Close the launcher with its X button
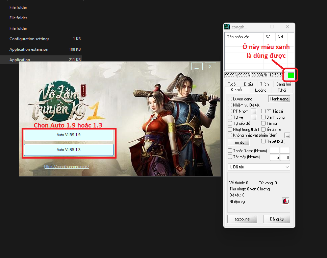 (210, 66)
